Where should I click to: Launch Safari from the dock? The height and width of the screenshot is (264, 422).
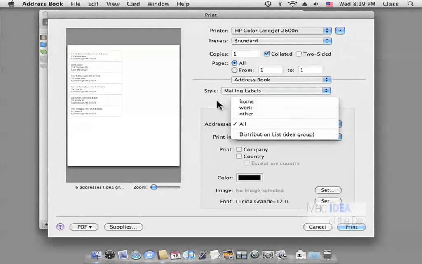click(x=136, y=255)
